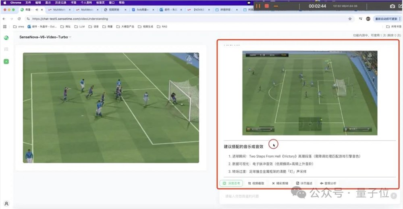This screenshot has height=209, width=403.
Task: Click the 建议搭配的音乐或音效 heading
Action: (x=243, y=147)
